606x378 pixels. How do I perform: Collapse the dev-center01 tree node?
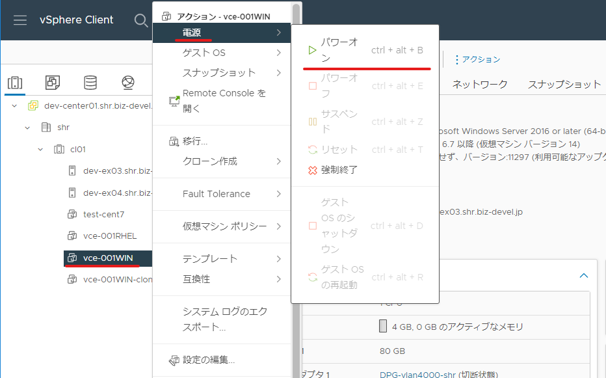14,105
